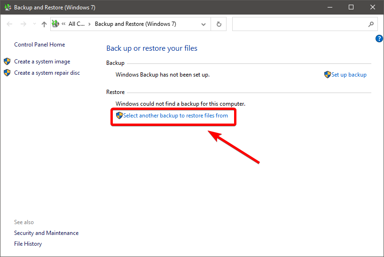Click the 'Restore' section label
This screenshot has height=257, width=384.
click(115, 92)
